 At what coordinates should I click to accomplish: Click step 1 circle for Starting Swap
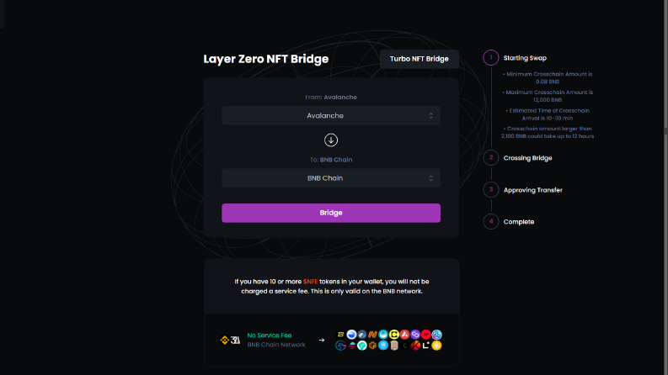[491, 57]
